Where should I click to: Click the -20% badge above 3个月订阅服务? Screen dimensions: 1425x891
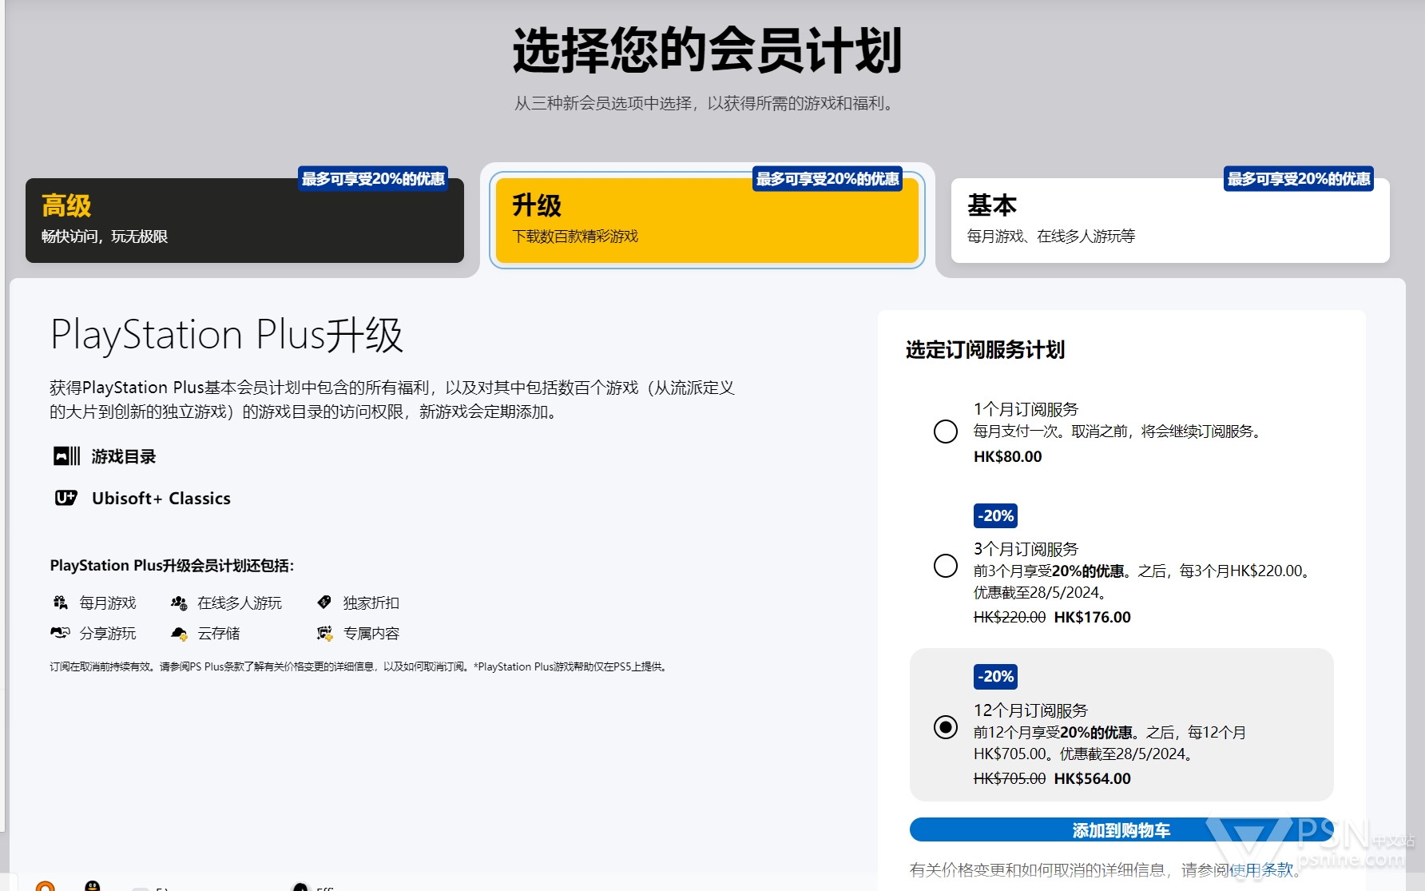click(995, 515)
